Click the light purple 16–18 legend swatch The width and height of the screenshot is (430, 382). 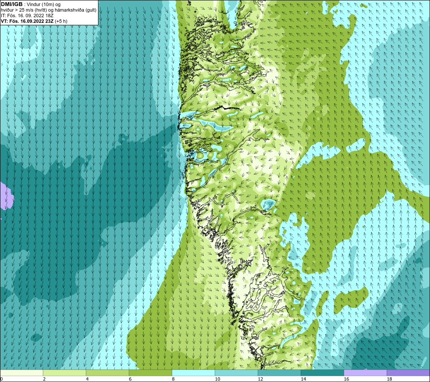(365, 373)
